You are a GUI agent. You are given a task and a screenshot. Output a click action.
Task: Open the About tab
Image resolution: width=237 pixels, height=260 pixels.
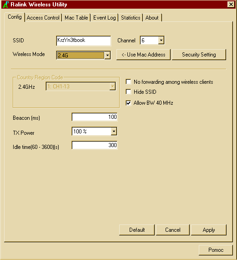pos(152,18)
